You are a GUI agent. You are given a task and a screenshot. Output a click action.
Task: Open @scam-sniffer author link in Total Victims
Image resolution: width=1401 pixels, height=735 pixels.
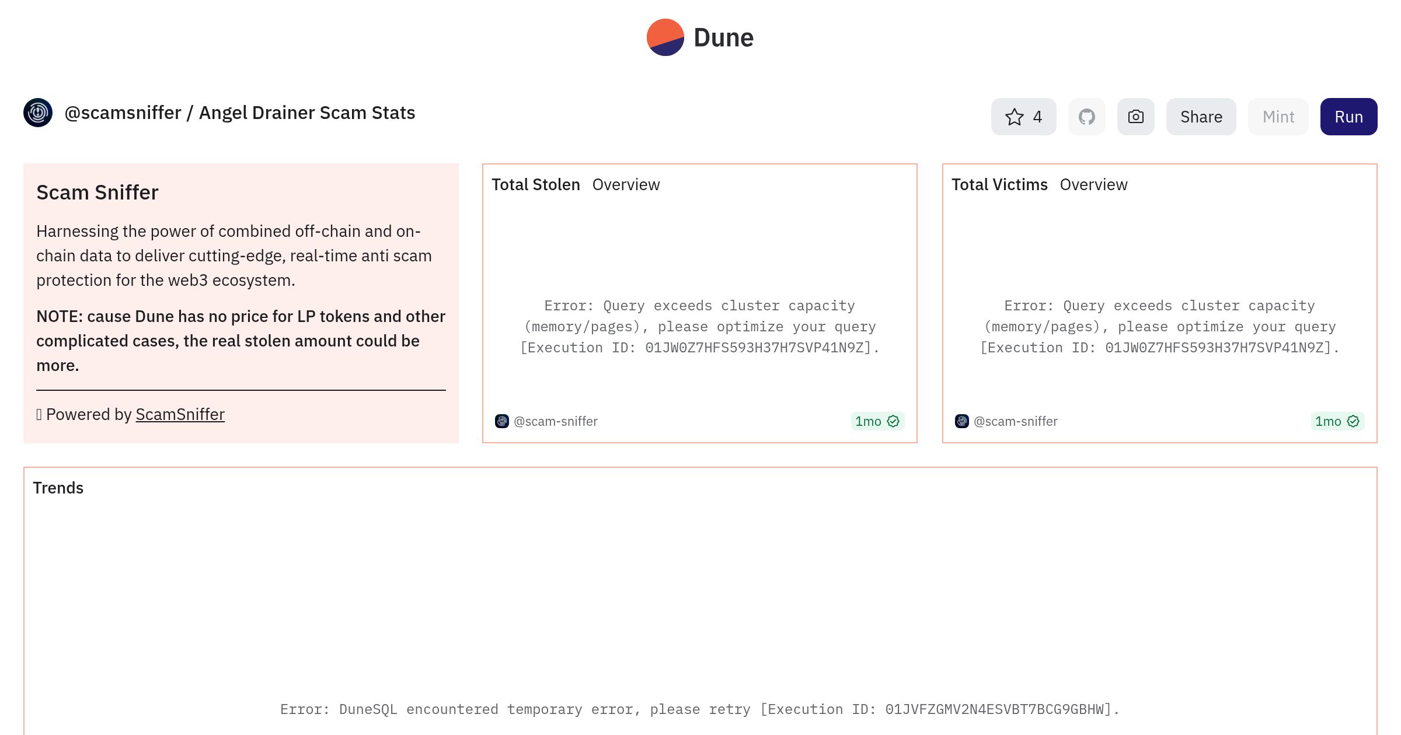(x=1015, y=421)
